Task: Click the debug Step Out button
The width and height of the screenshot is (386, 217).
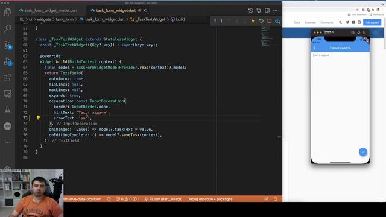Action: tap(245, 21)
